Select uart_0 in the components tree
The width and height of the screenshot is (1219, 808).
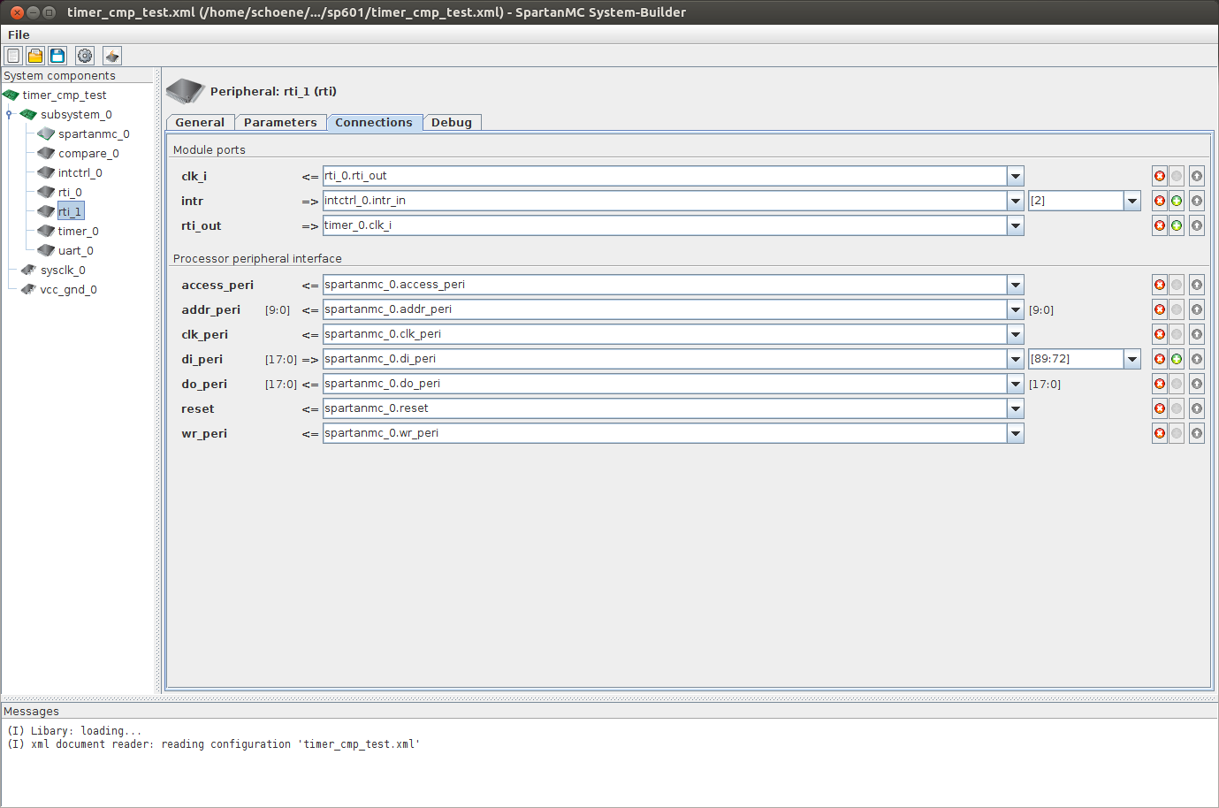(76, 250)
